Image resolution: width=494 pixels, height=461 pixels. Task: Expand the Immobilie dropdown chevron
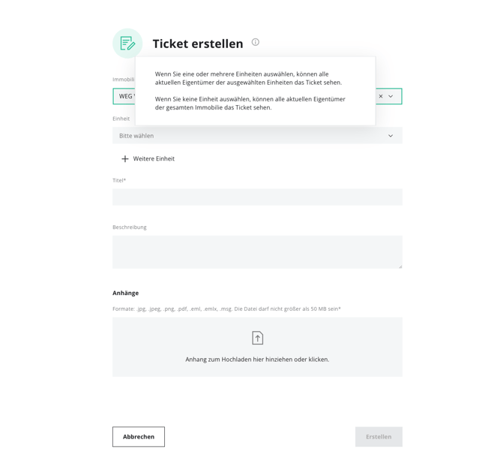[391, 96]
